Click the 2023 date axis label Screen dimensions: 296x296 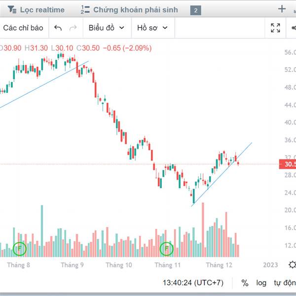coord(270,265)
